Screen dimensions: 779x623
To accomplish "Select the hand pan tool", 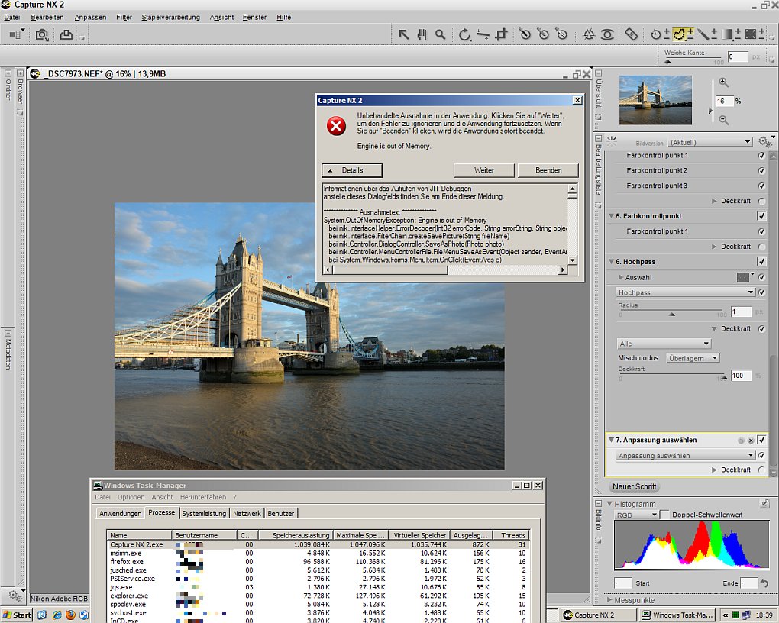I will point(422,34).
